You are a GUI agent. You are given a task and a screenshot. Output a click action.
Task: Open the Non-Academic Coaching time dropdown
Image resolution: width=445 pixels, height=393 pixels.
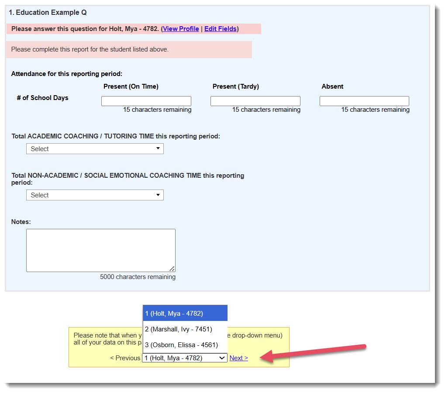click(95, 195)
